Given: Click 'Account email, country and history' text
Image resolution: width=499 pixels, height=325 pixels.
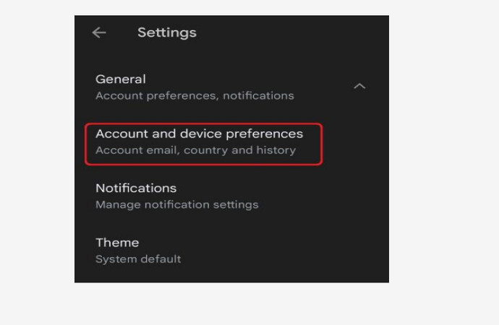Looking at the screenshot, I should [195, 150].
